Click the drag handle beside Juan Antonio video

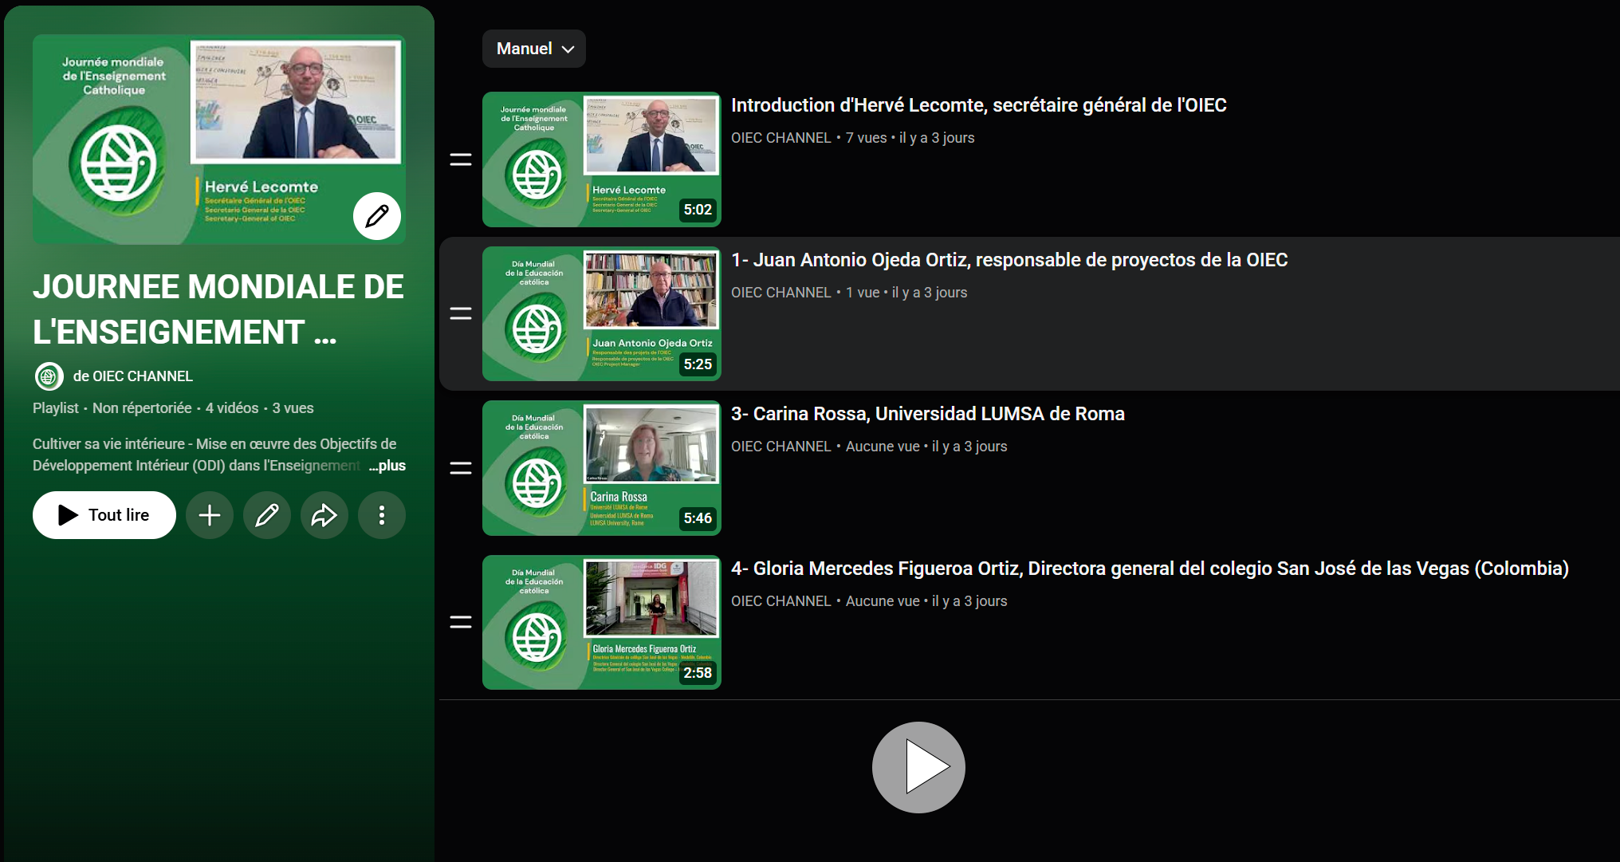pyautogui.click(x=461, y=313)
